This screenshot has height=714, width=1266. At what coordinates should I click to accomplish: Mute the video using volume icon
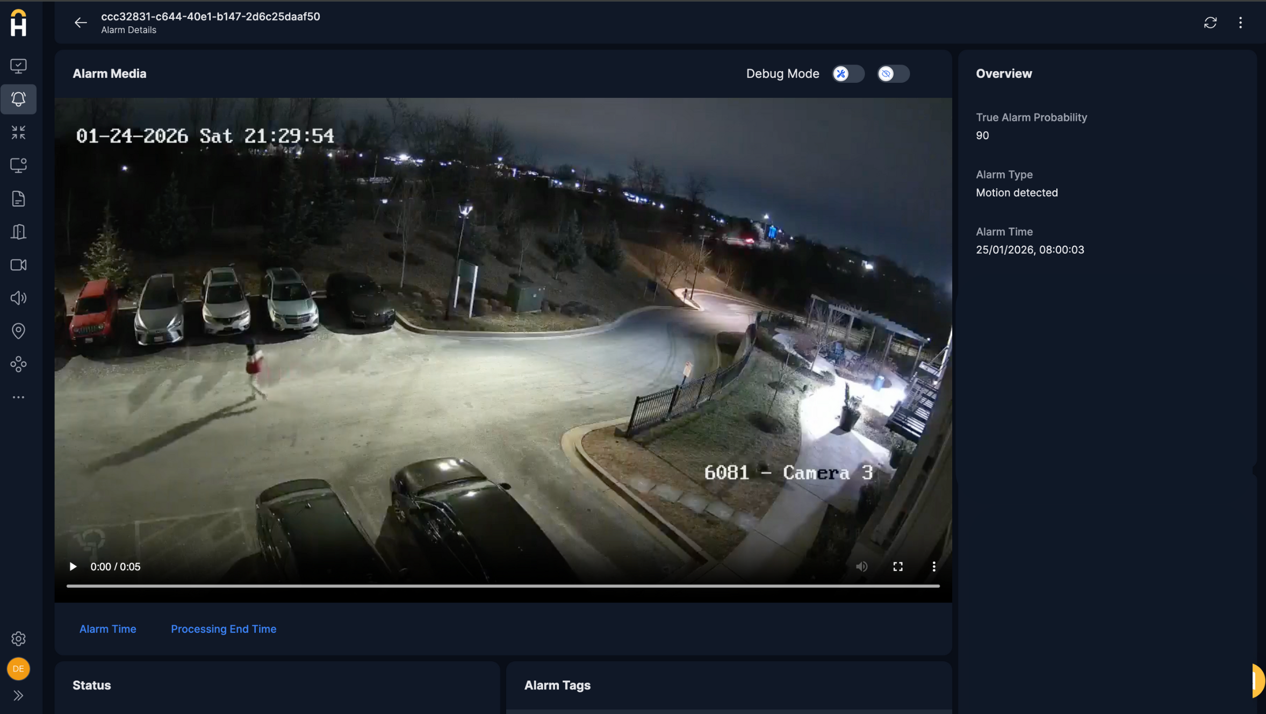pyautogui.click(x=861, y=567)
